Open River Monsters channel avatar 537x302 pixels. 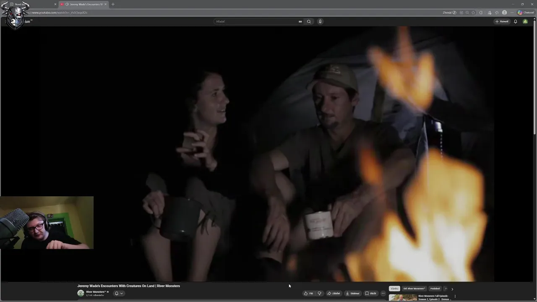(81, 293)
